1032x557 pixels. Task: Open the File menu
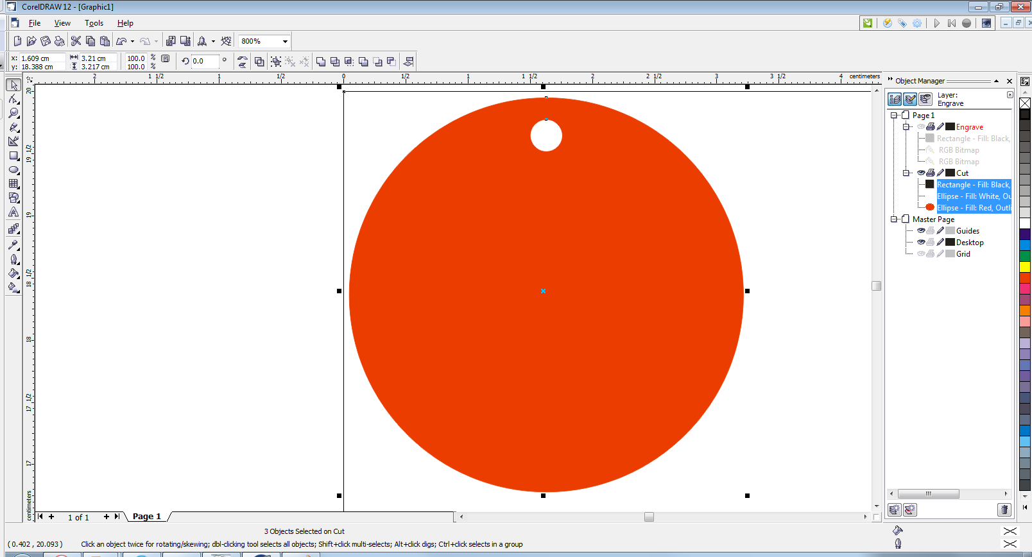coord(35,23)
